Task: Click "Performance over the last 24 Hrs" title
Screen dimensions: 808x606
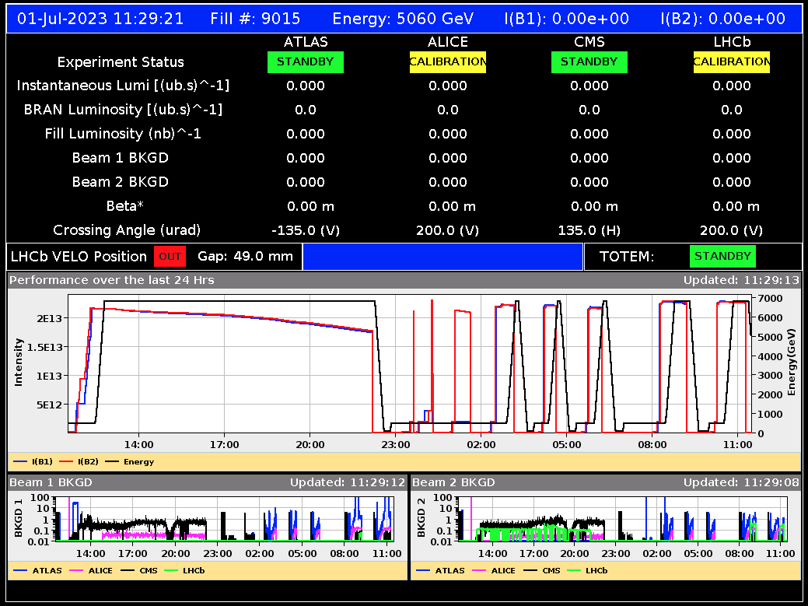Action: 112,280
